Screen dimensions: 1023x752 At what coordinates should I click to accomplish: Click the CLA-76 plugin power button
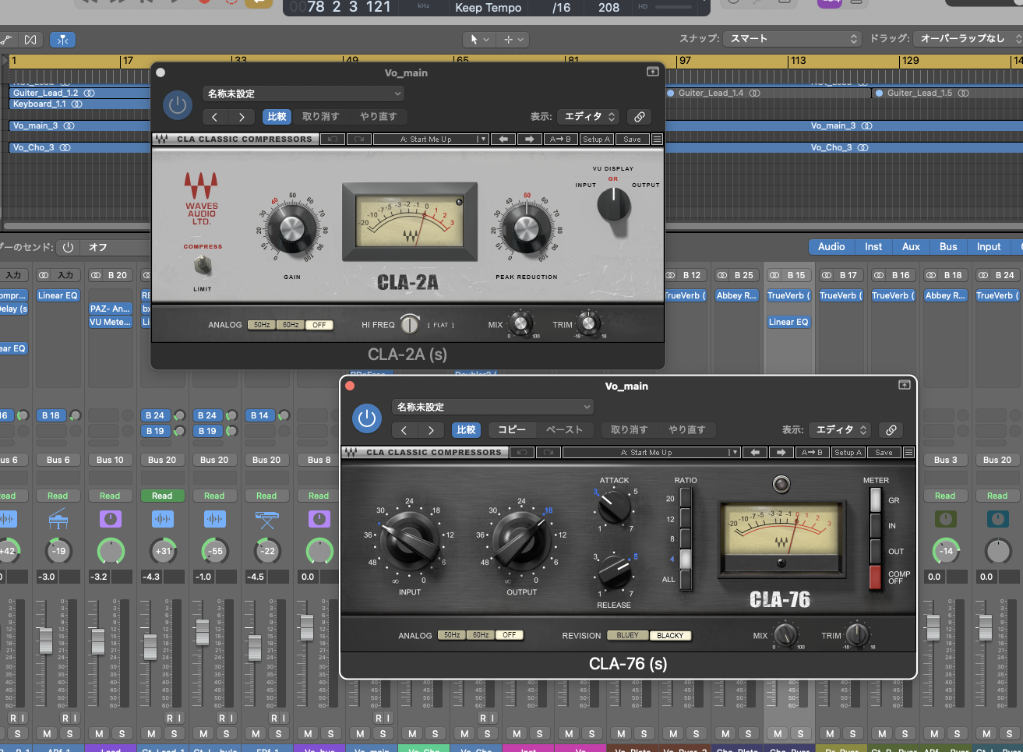pos(366,418)
